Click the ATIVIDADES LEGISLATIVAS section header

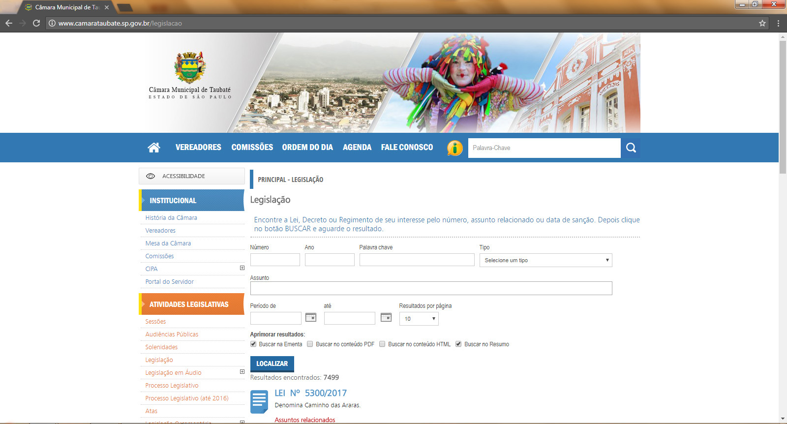[192, 304]
